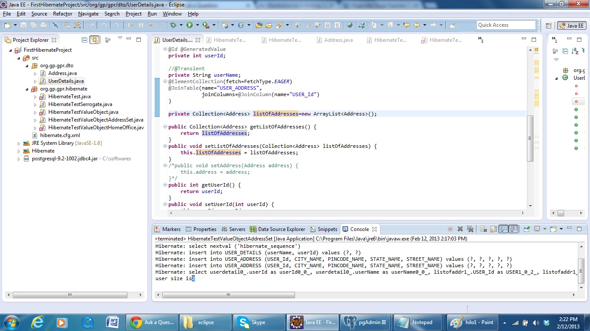Click Pin Console icon
This screenshot has height=331, width=590.
(527, 229)
